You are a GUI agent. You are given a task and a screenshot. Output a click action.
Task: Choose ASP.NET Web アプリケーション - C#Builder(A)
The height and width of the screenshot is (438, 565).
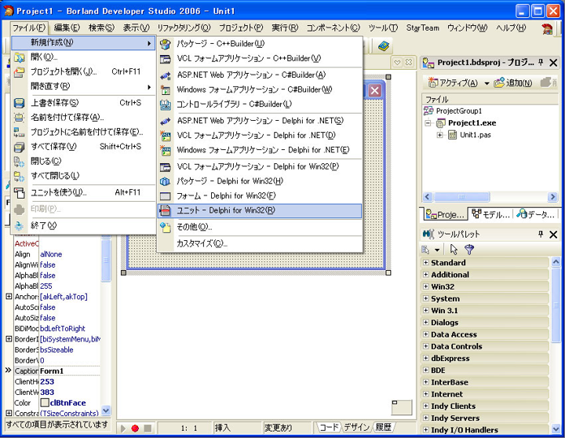pos(260,75)
